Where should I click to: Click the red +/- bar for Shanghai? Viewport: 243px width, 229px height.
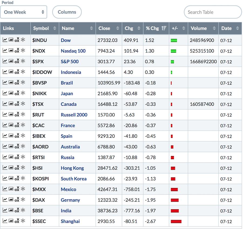click(x=176, y=221)
